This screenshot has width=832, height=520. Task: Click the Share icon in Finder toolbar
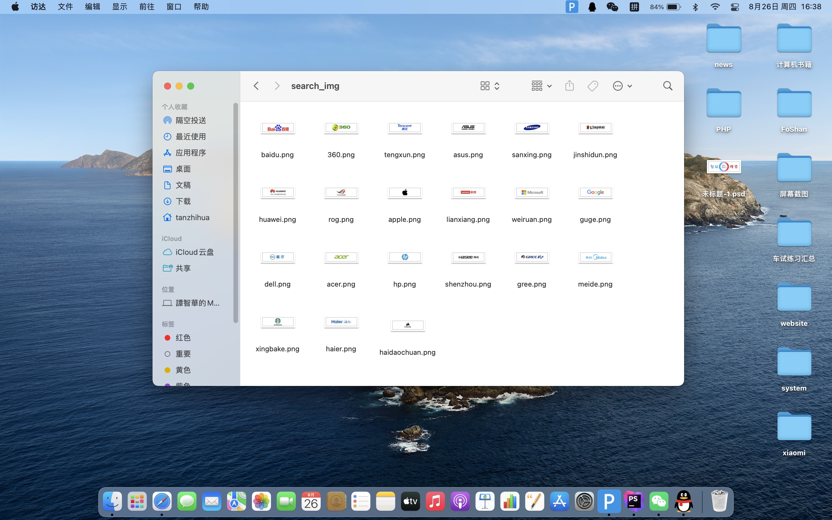(569, 86)
